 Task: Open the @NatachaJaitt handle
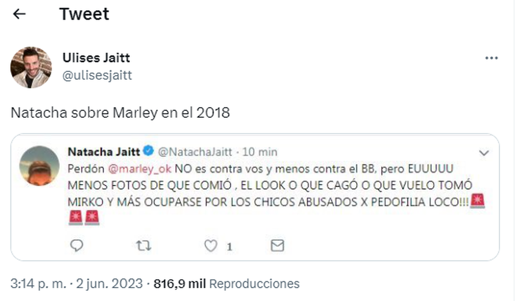click(x=195, y=152)
